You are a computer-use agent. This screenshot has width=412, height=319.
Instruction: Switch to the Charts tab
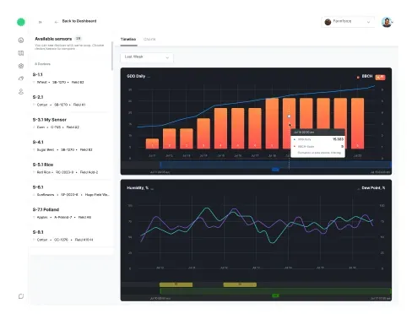coord(149,40)
